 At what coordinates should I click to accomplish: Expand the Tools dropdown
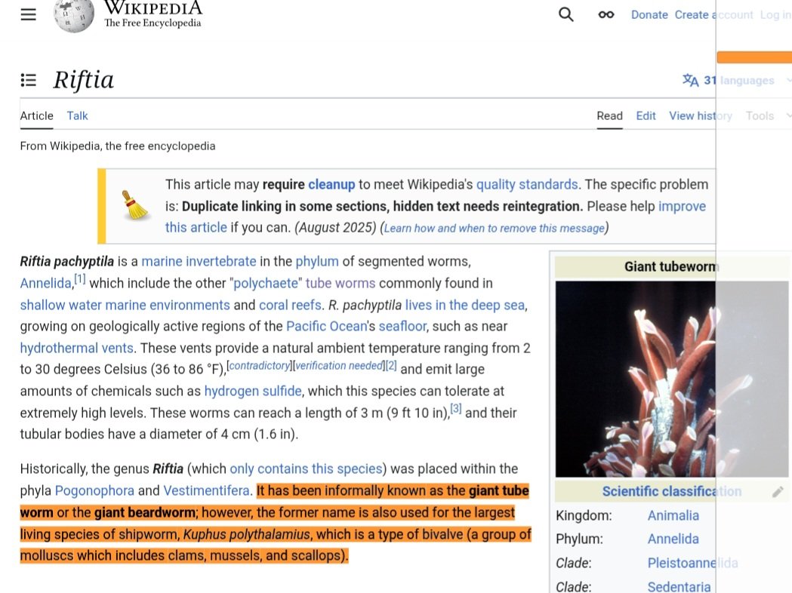coord(764,115)
